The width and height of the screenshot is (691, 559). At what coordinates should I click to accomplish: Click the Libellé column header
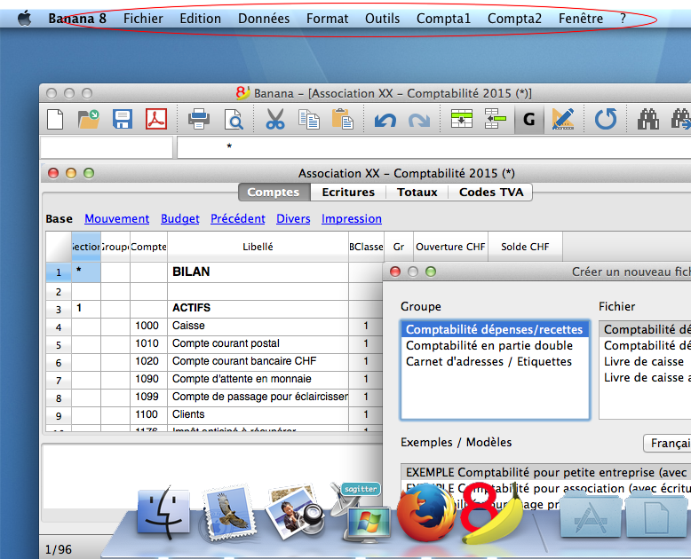(x=258, y=247)
